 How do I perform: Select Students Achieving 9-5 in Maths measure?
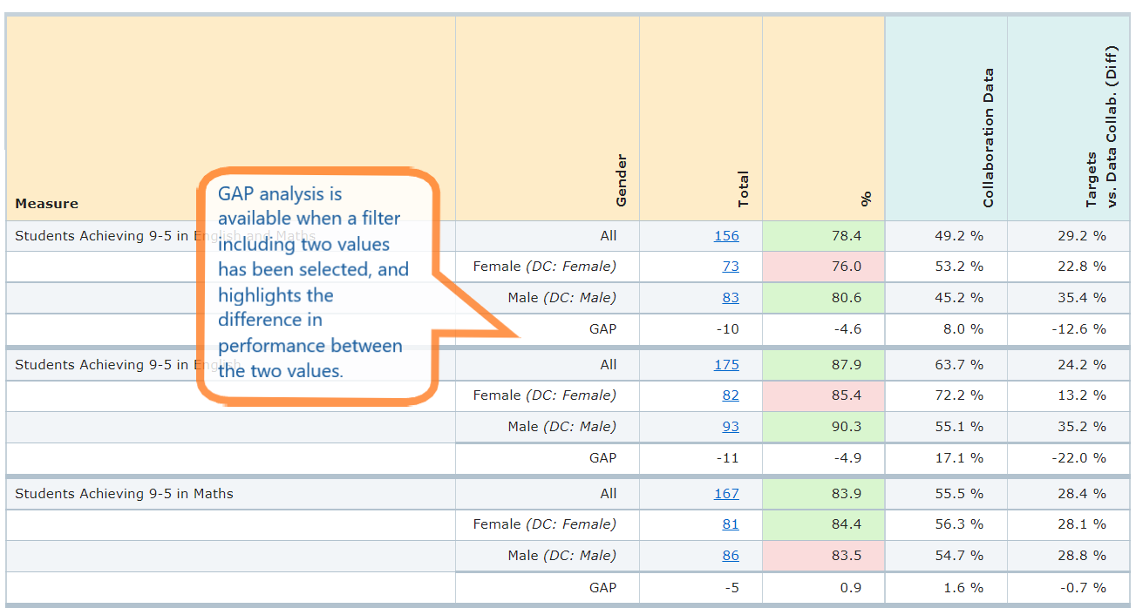point(112,493)
